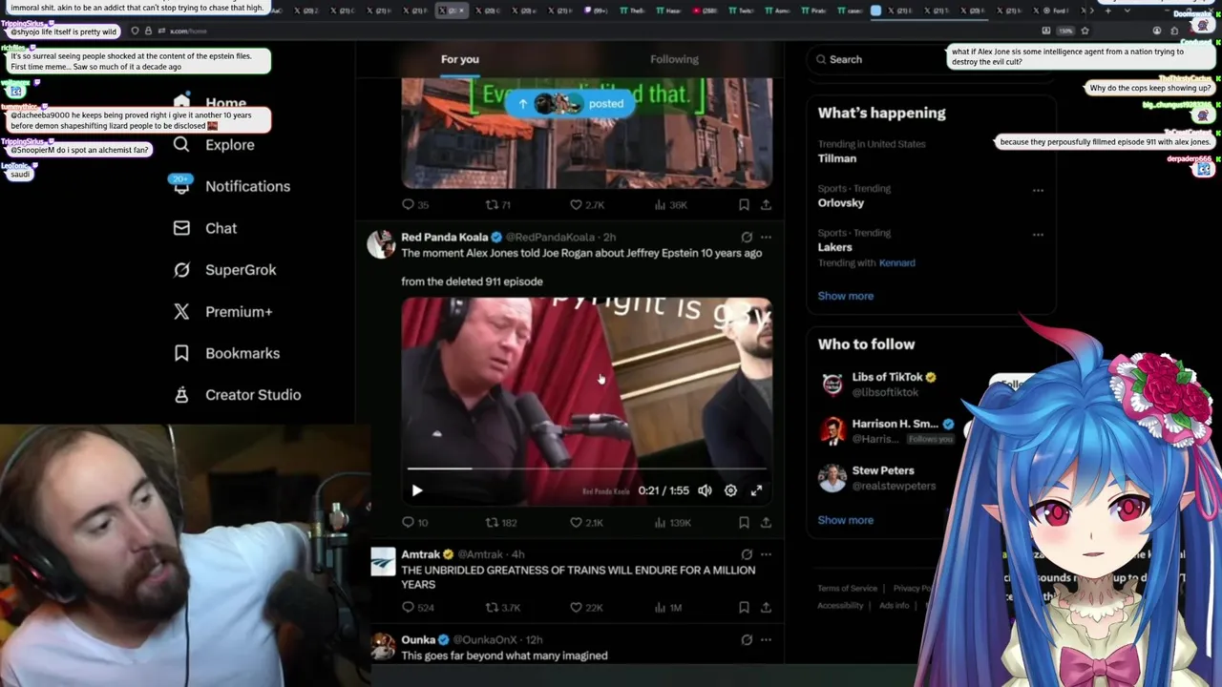Seek on the video progress bar

pos(587,468)
